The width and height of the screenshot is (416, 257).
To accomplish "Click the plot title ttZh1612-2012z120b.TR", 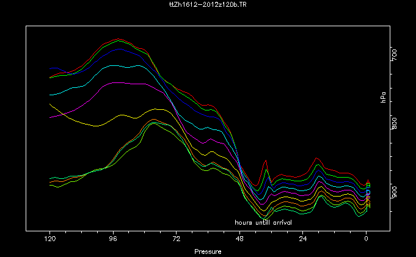I will (208, 4).
